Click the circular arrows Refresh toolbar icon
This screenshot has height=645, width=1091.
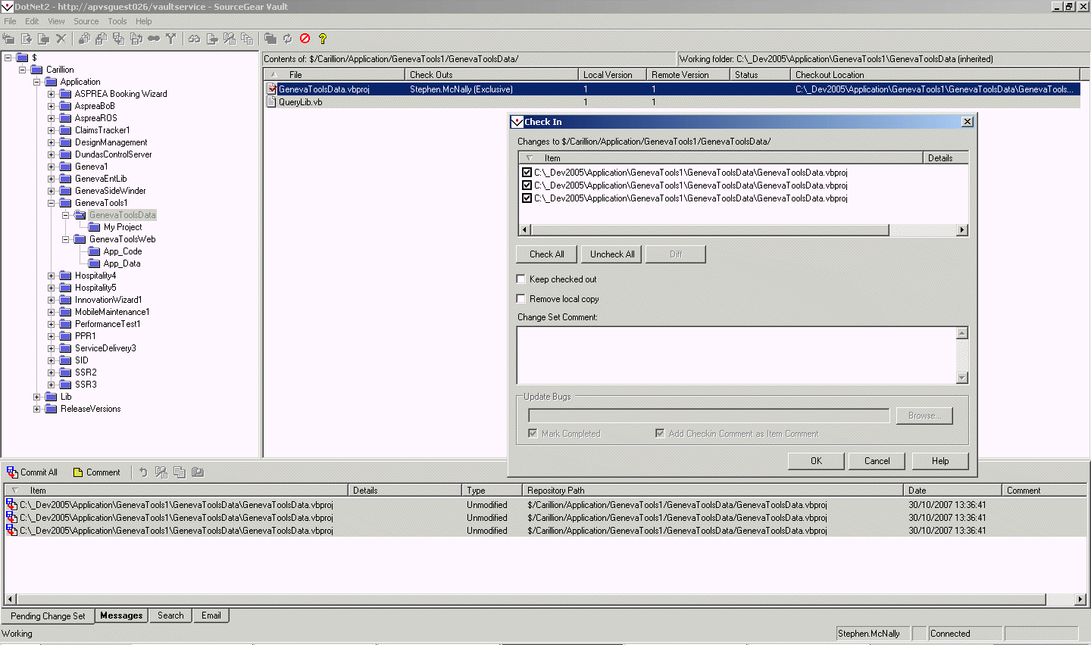pos(288,39)
